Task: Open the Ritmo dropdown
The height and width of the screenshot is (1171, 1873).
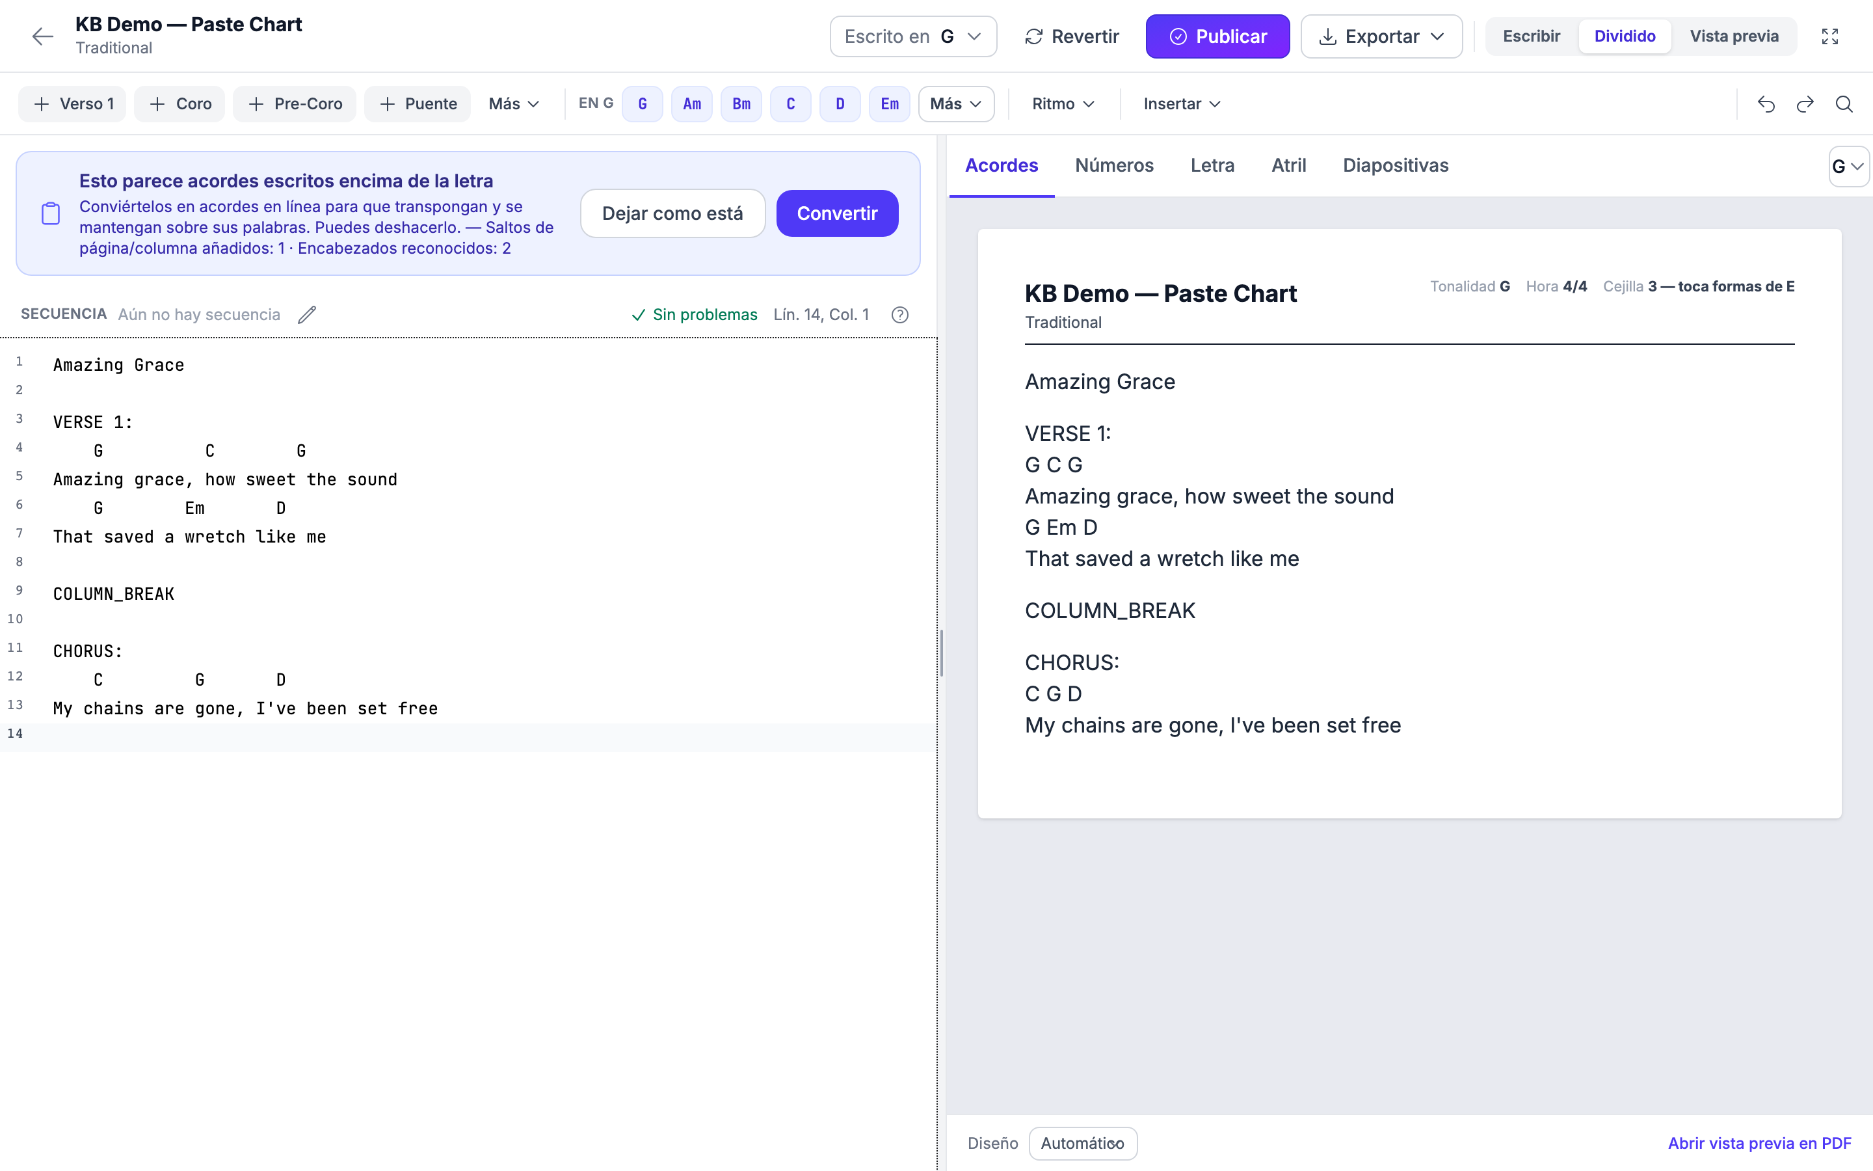Action: coord(1063,104)
